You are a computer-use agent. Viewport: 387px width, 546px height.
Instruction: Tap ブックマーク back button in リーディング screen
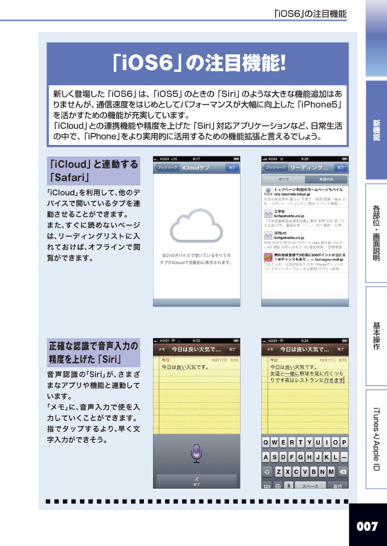(275, 167)
